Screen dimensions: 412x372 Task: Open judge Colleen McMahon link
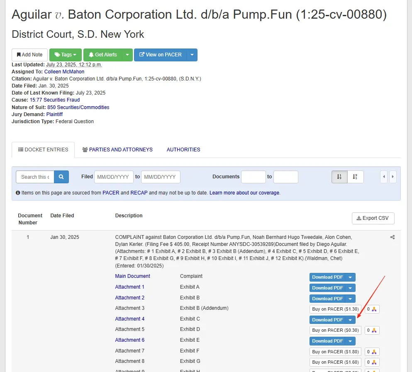pyautogui.click(x=64, y=71)
